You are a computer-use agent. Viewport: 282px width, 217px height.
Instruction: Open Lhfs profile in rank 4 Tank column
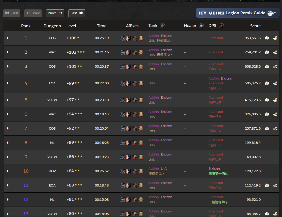[x=152, y=83]
